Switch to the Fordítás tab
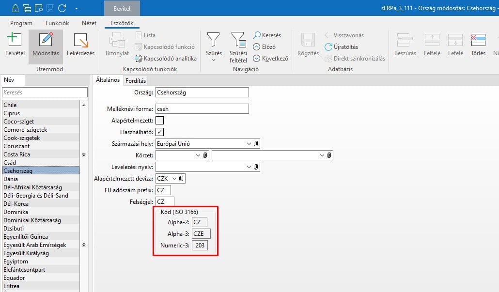Image resolution: width=499 pixels, height=292 pixels. pos(136,81)
